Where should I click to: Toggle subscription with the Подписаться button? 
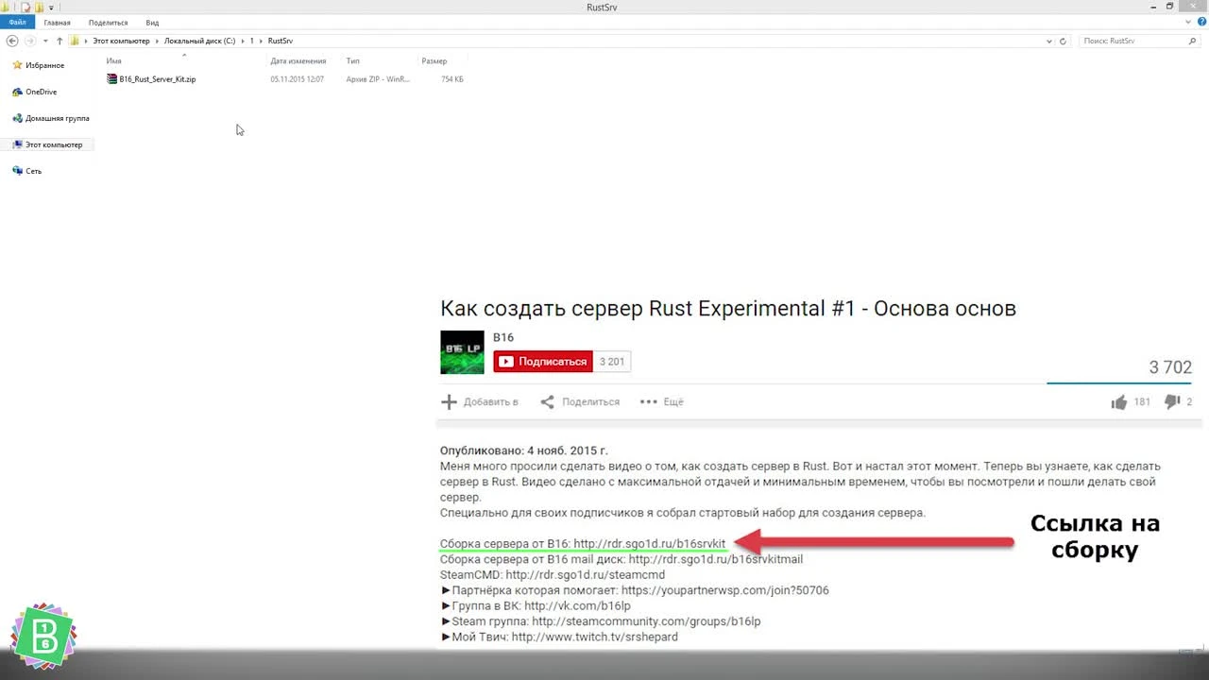[542, 361]
